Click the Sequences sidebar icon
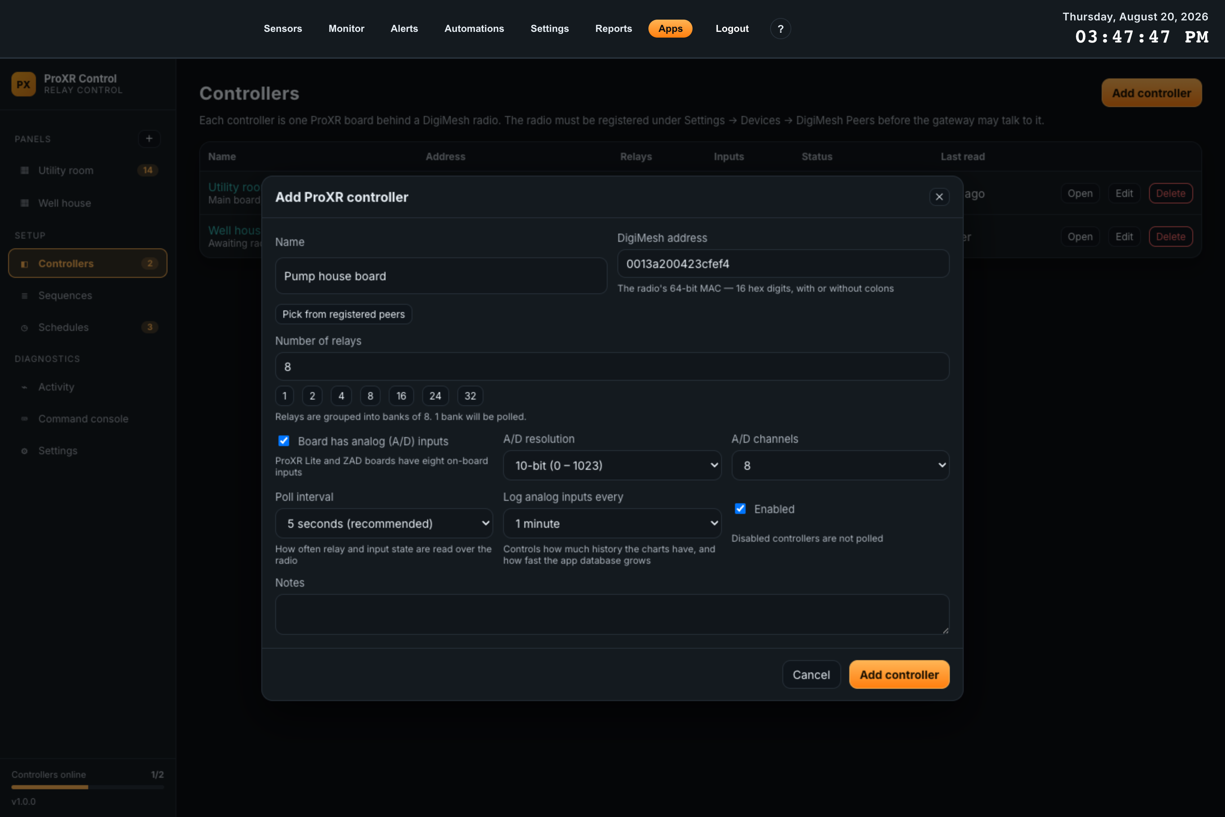The height and width of the screenshot is (817, 1225). pos(24,295)
